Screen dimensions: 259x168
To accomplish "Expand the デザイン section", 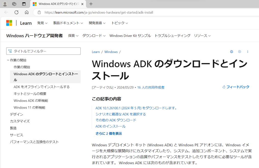I will click(x=16, y=114).
